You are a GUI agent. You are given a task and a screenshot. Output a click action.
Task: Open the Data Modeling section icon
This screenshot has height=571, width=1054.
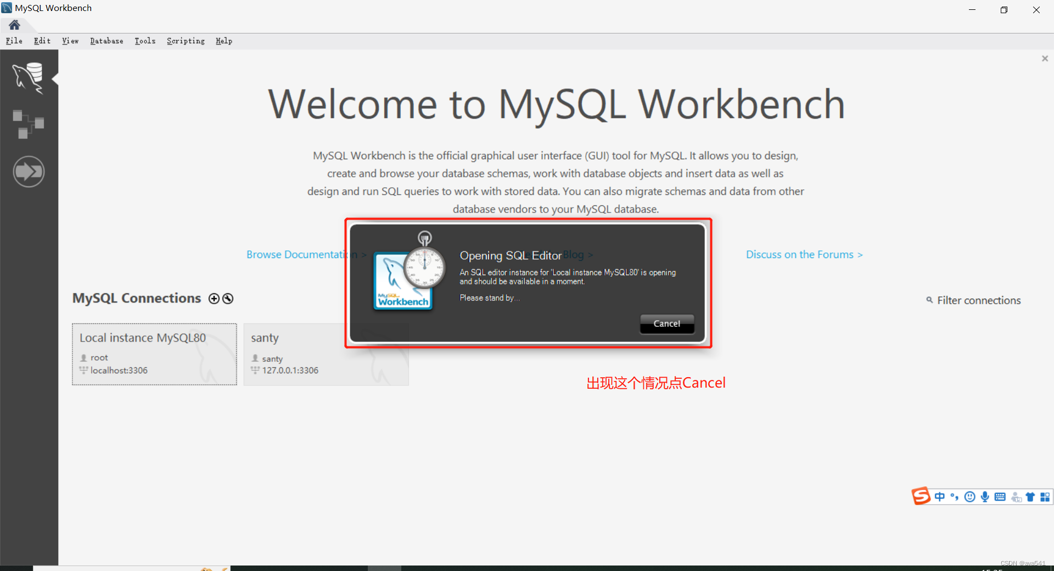[29, 124]
